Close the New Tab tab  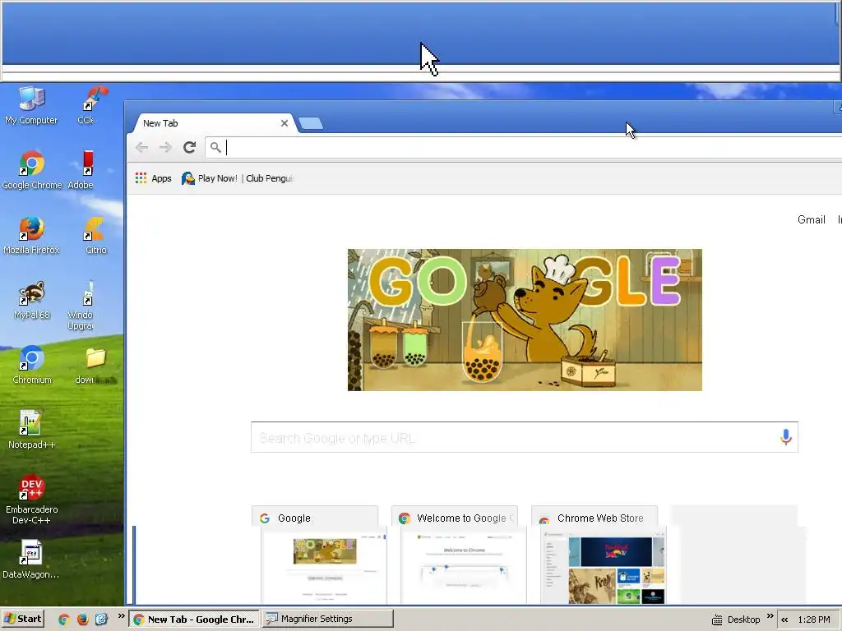(284, 123)
